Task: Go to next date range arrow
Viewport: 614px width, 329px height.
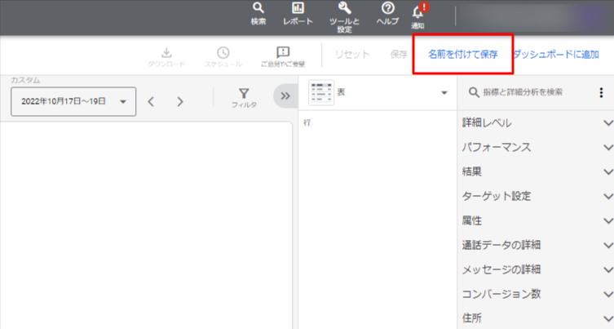Action: click(180, 102)
